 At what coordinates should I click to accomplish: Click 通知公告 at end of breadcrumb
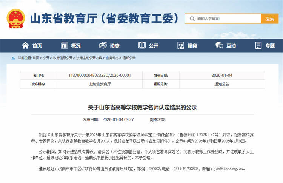[129, 58]
